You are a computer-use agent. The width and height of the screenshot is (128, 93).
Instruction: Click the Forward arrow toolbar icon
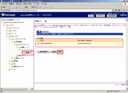click(x=9, y=7)
